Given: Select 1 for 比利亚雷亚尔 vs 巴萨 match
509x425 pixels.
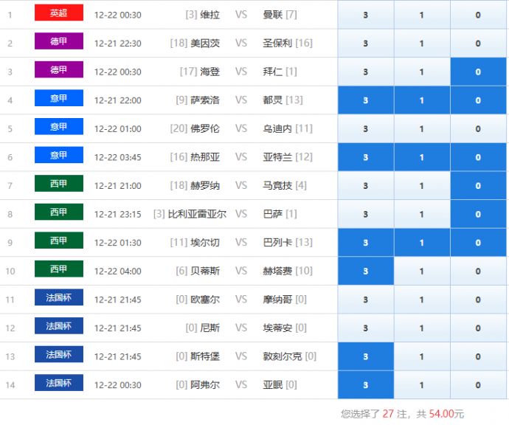Looking at the screenshot, I should click(x=422, y=214).
